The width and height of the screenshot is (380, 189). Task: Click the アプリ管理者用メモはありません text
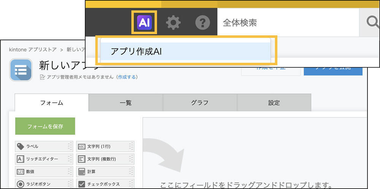pyautogui.click(x=80, y=77)
